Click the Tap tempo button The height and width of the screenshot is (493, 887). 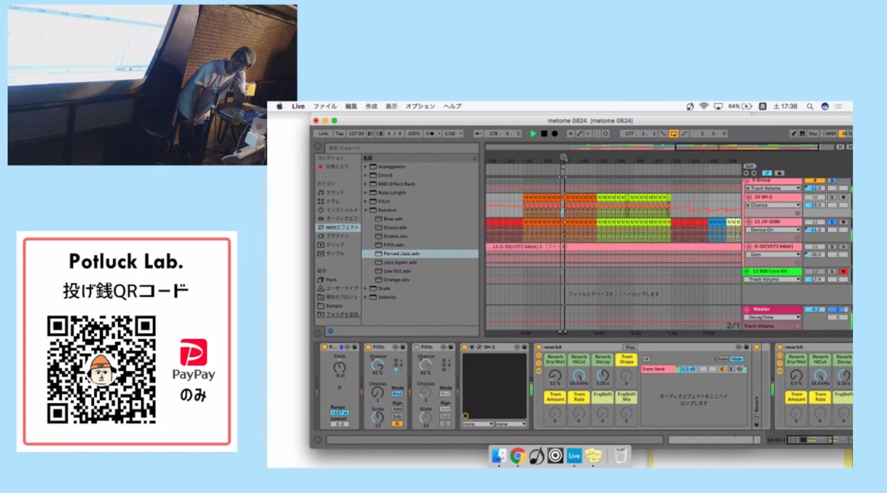pyautogui.click(x=339, y=134)
